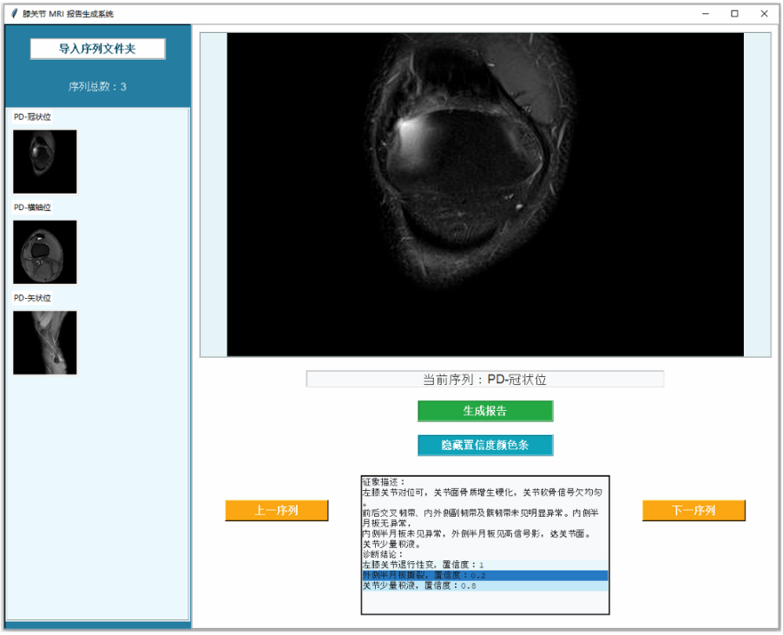Minimize the MRI report application window
Screen dimensions: 783x635
[705, 14]
